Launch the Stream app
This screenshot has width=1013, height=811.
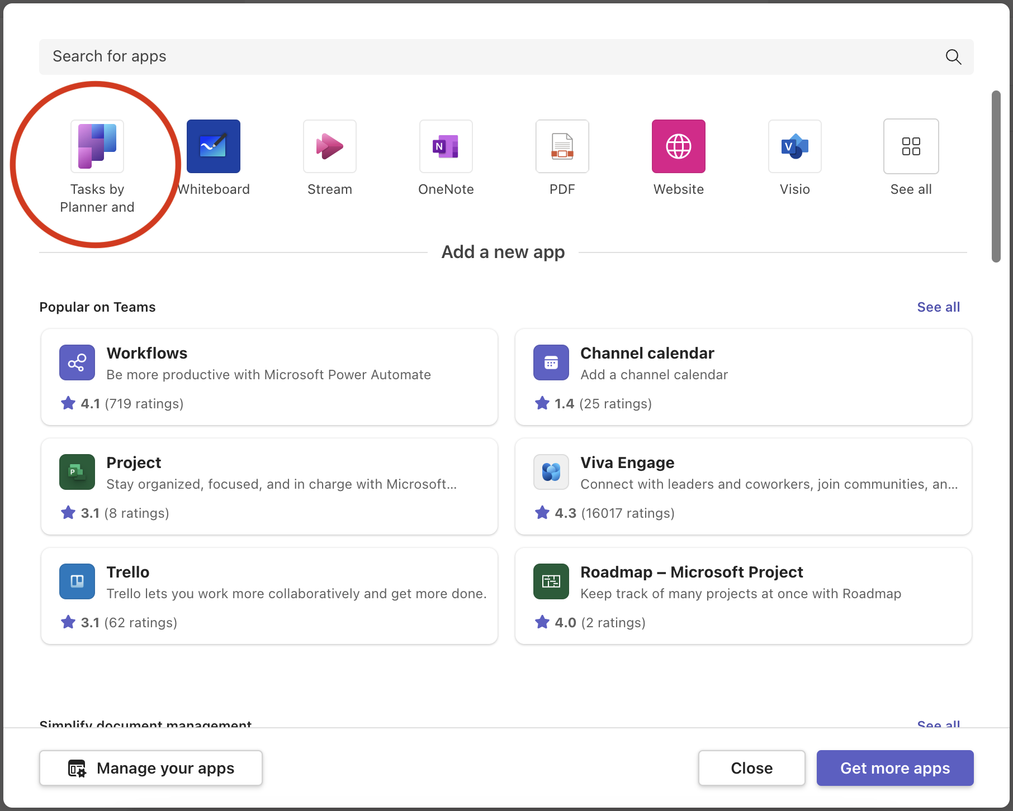[329, 146]
